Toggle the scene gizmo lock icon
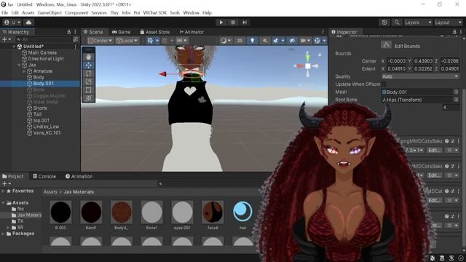Image resolution: width=466 pixels, height=262 pixels. (x=320, y=55)
